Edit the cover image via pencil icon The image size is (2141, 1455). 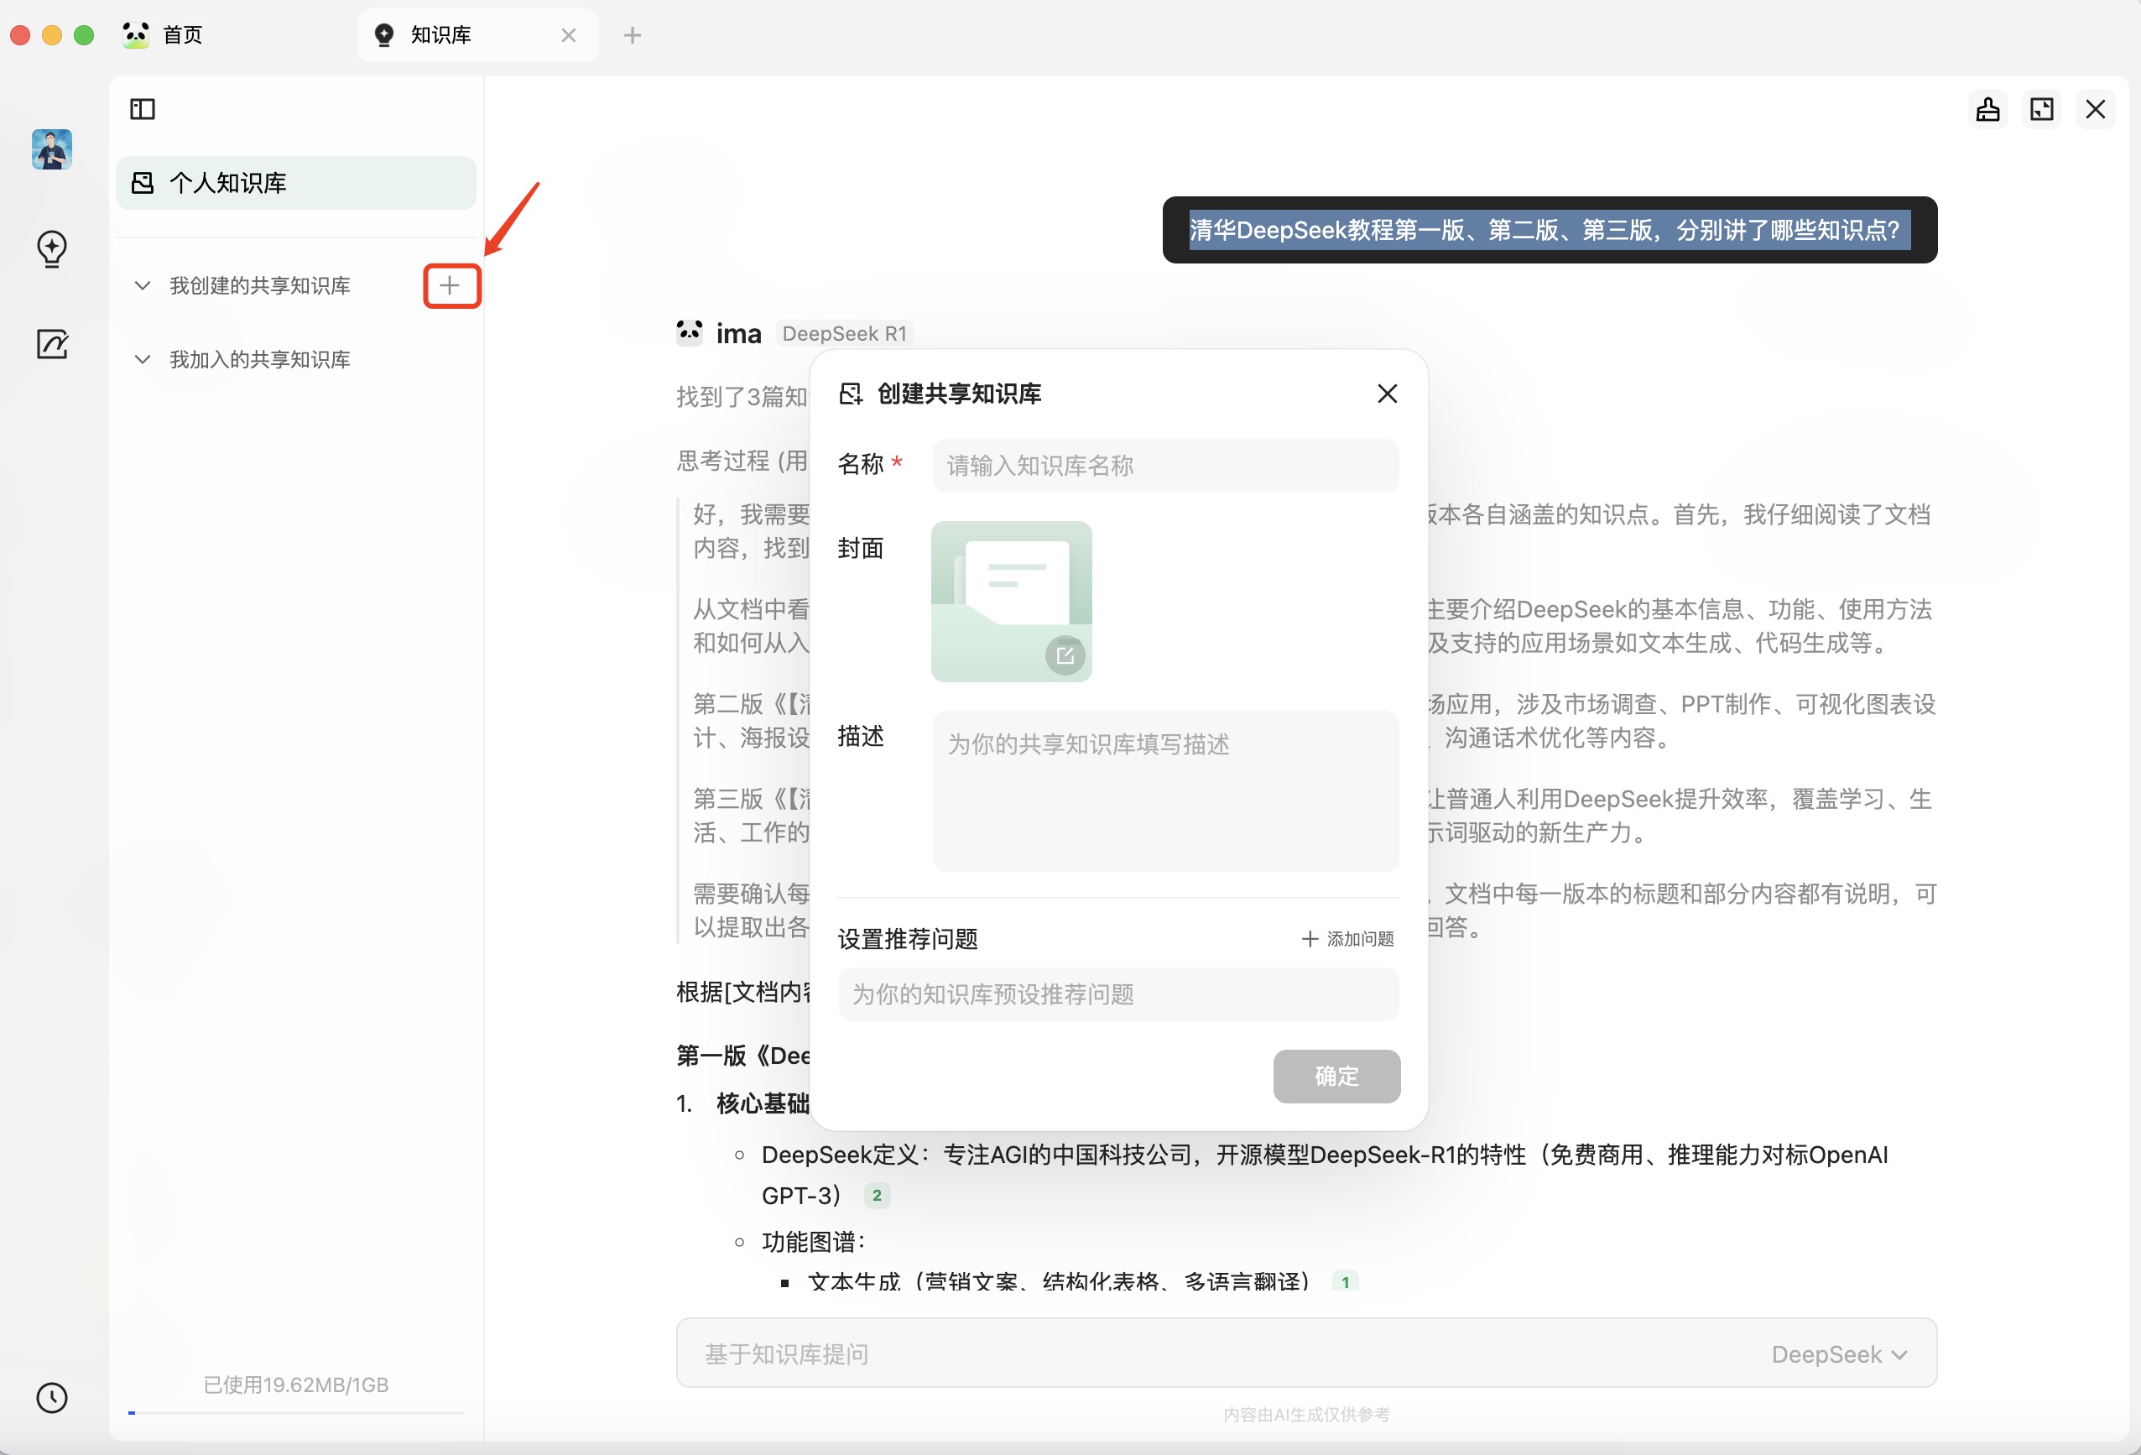pos(1065,655)
